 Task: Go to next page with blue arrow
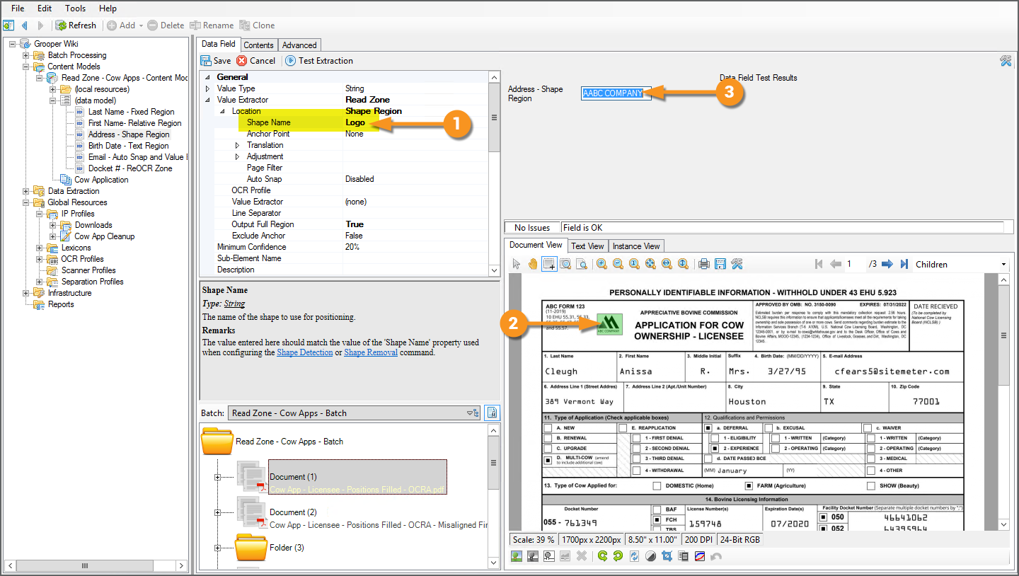pos(889,264)
